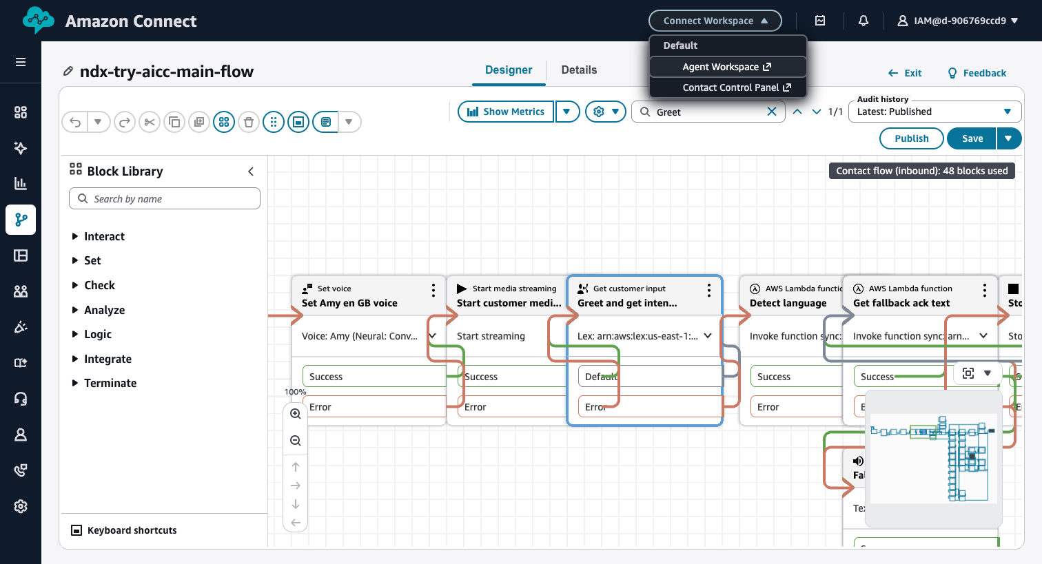Expand the Interact block category

pos(98,236)
